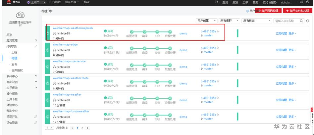Open 收藏 favorites in top bar

86,2
